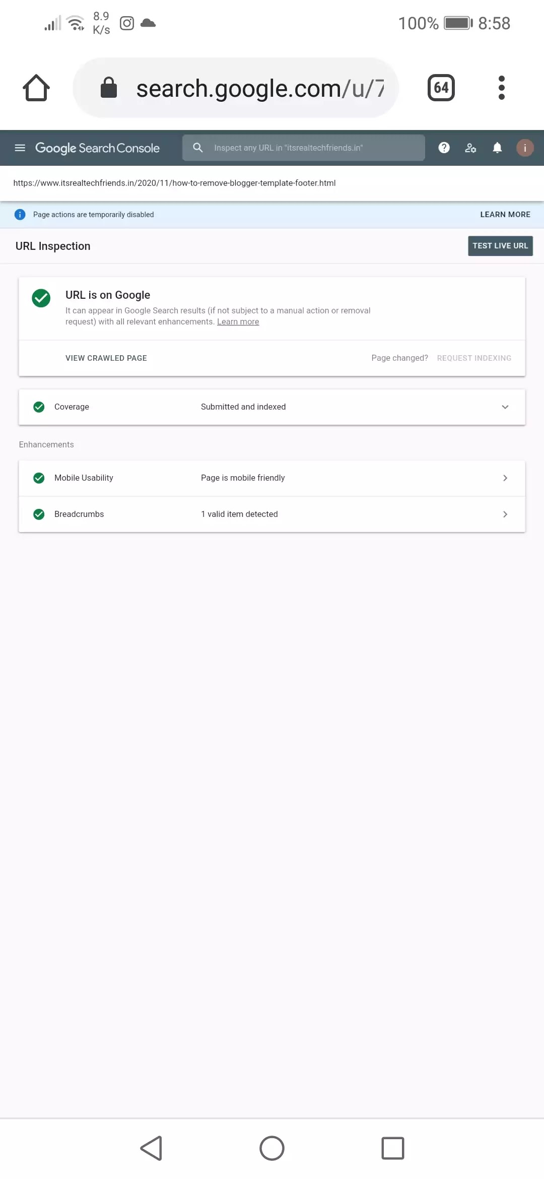Open Breadcrumbs details arrow

(x=505, y=514)
